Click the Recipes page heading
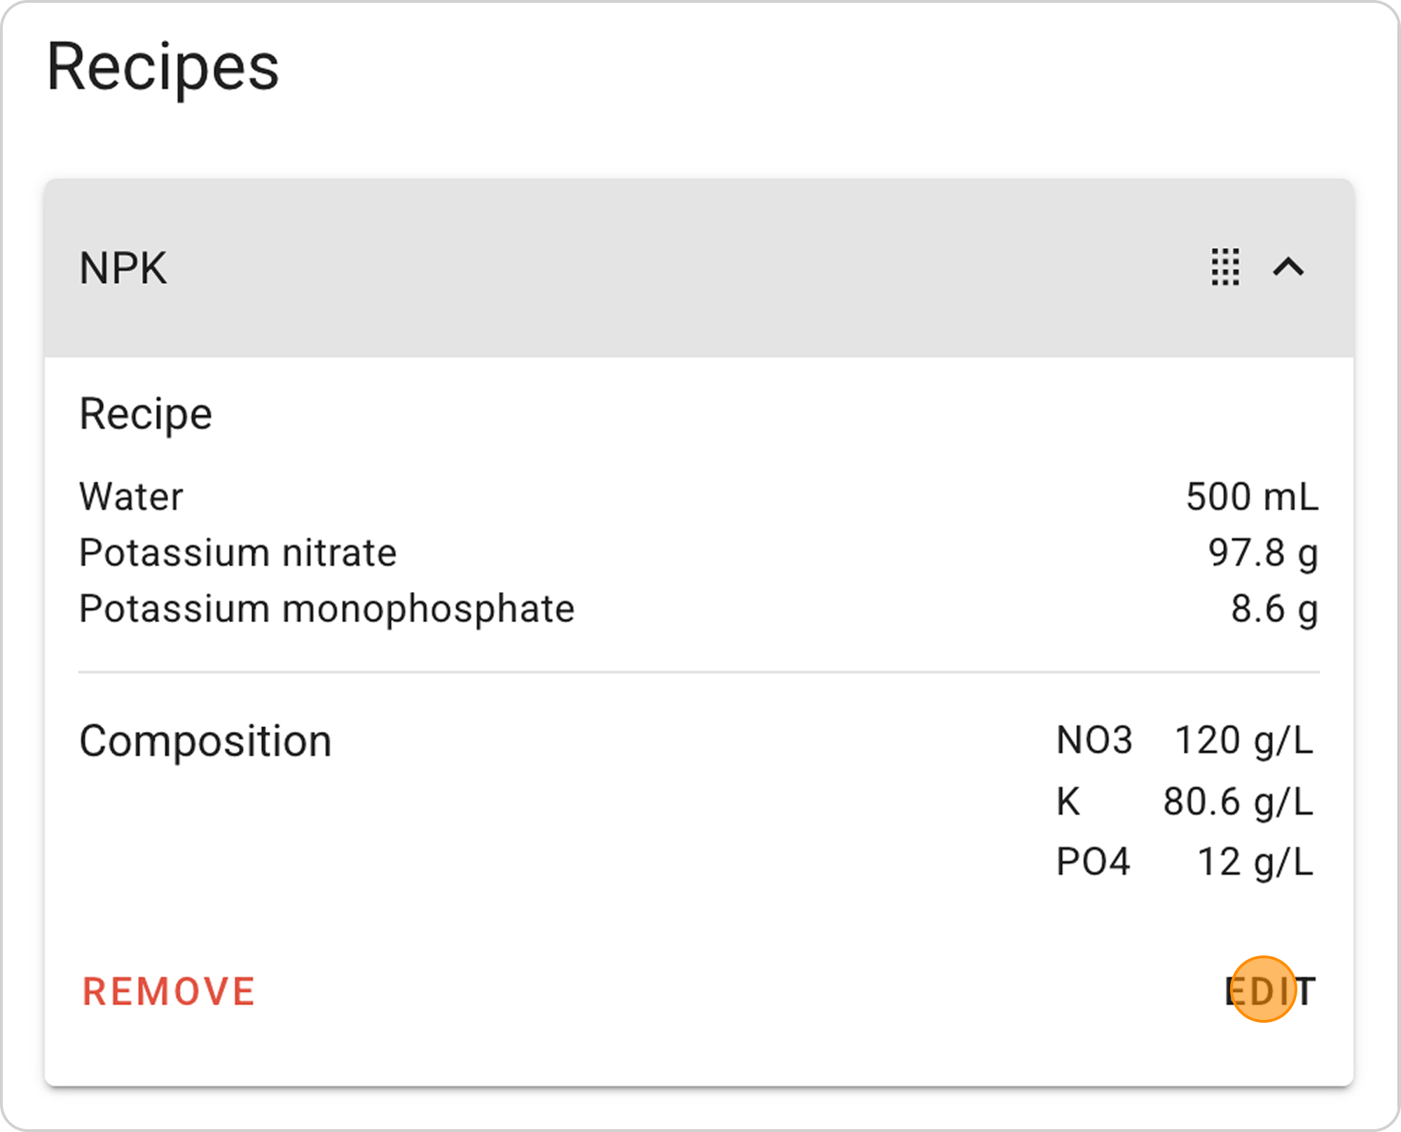The image size is (1401, 1132). (x=163, y=67)
